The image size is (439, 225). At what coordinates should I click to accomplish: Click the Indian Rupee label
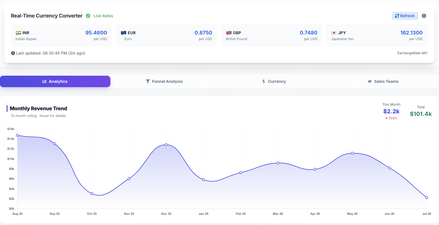point(26,39)
